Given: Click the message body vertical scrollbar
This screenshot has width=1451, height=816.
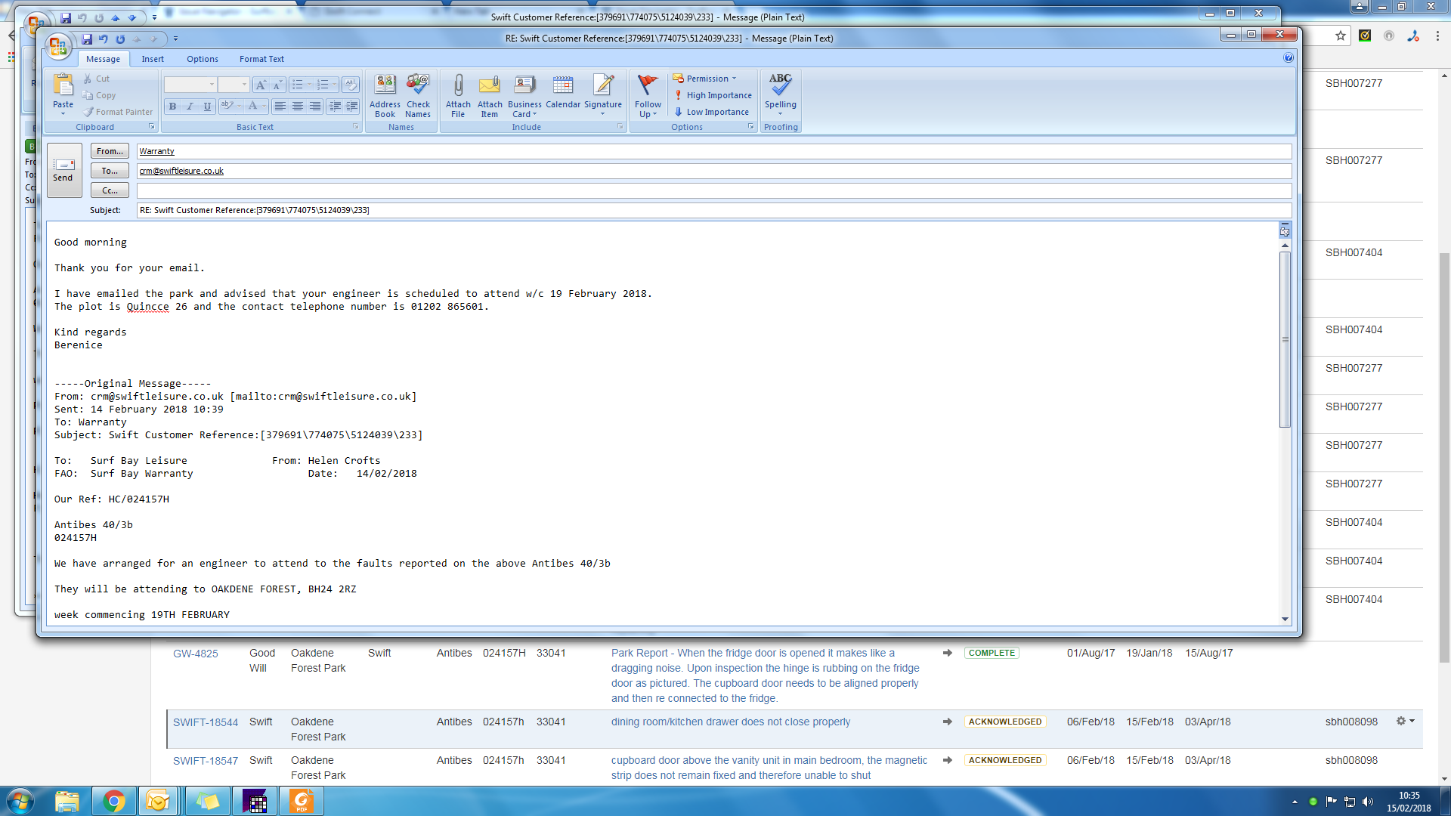Looking at the screenshot, I should click(x=1285, y=340).
